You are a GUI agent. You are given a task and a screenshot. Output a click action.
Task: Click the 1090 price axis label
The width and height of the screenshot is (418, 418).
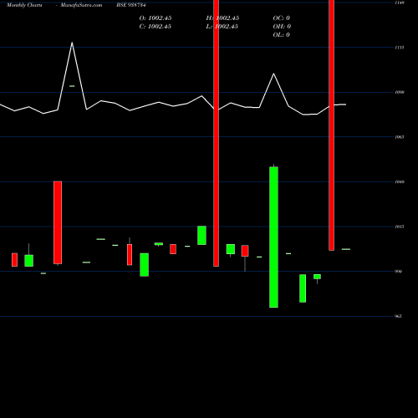[400, 92]
